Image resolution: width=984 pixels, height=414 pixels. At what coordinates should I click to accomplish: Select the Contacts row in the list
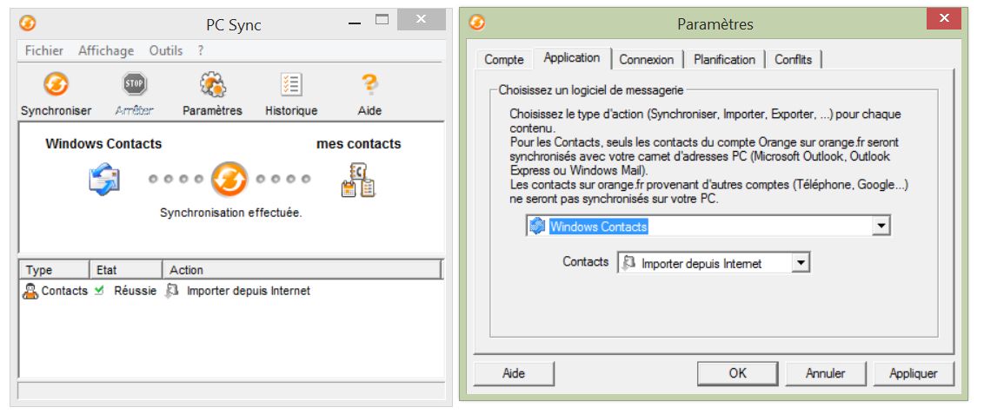165,291
